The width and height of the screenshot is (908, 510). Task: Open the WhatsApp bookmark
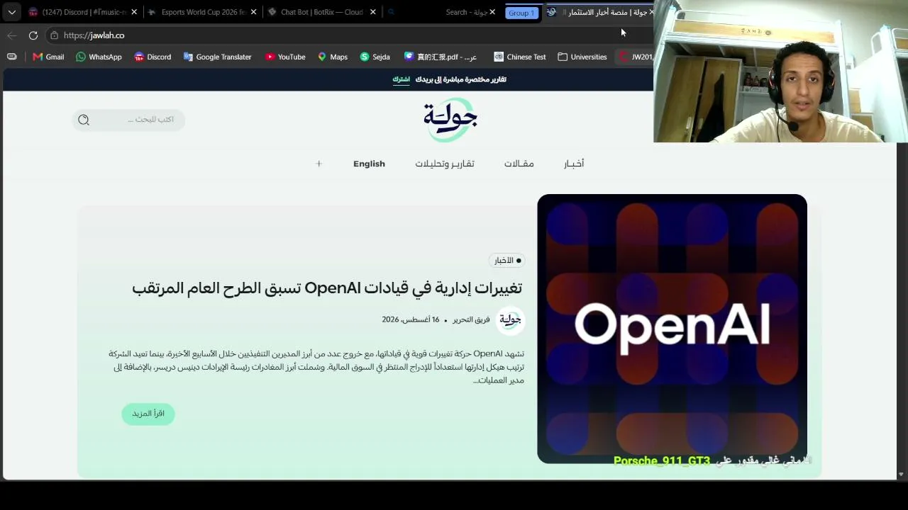[99, 57]
